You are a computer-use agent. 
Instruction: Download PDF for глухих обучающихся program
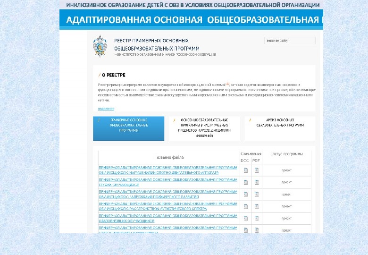(x=257, y=182)
